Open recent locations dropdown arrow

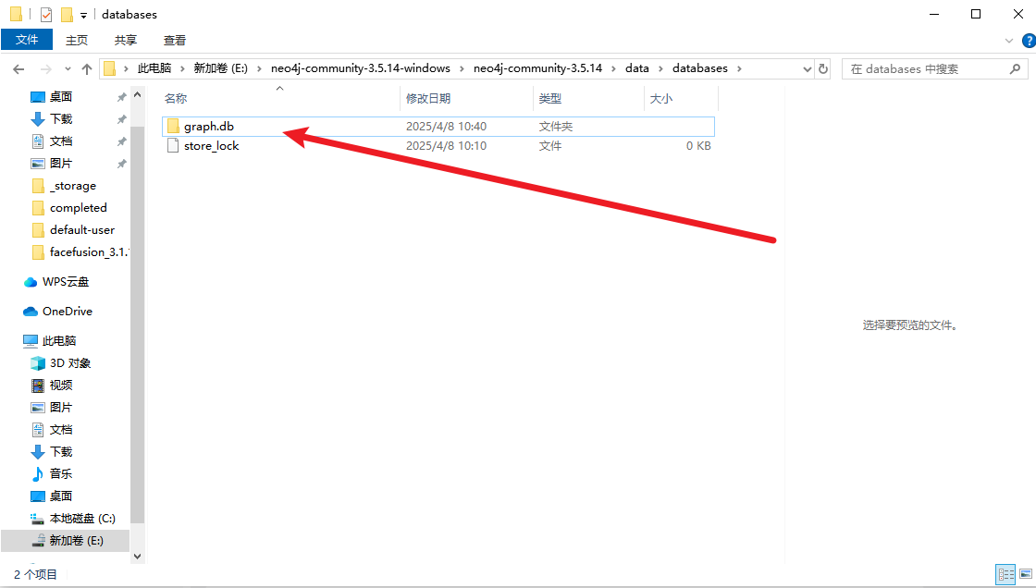[x=68, y=69]
